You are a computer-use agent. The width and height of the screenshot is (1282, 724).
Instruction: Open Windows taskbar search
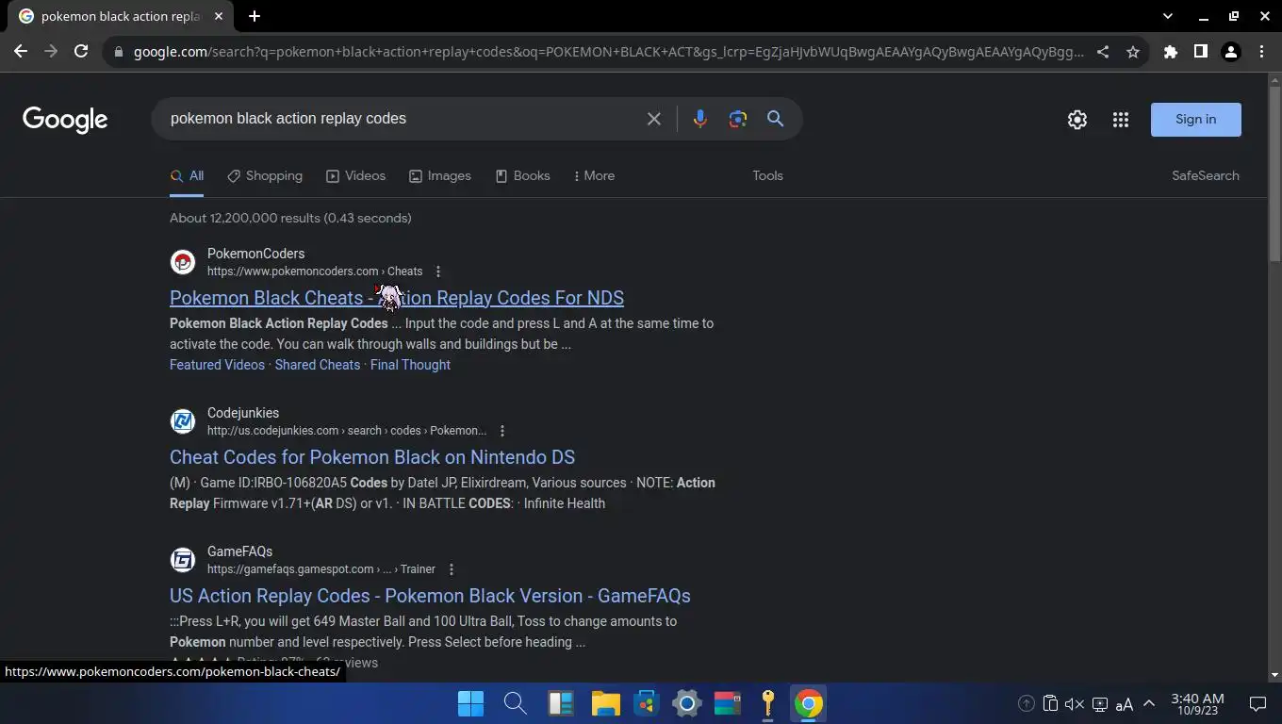click(x=515, y=704)
